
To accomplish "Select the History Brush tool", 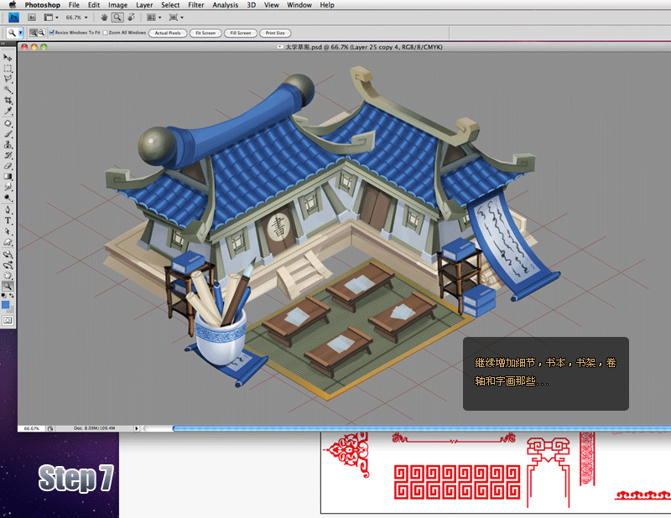I will pos(8,155).
